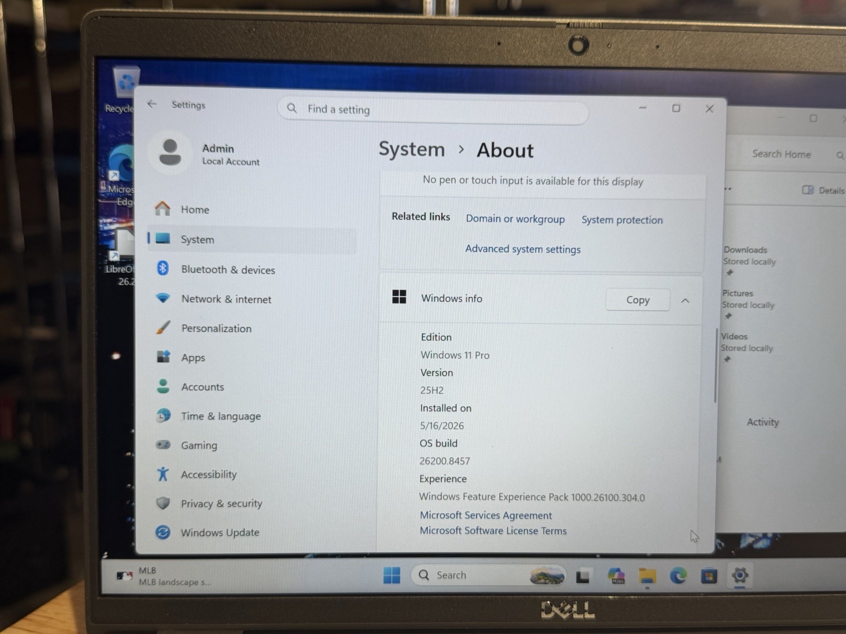Open Microsoft Store from the taskbar
The height and width of the screenshot is (634, 846).
click(x=709, y=576)
